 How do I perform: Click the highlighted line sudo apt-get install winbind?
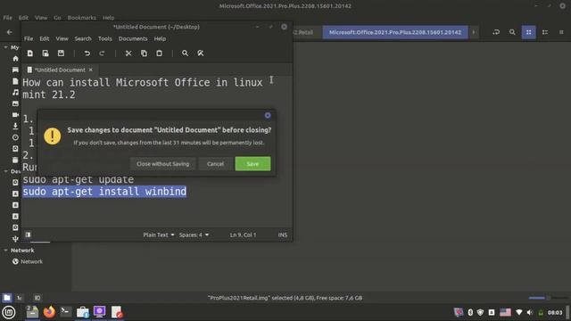tap(104, 192)
